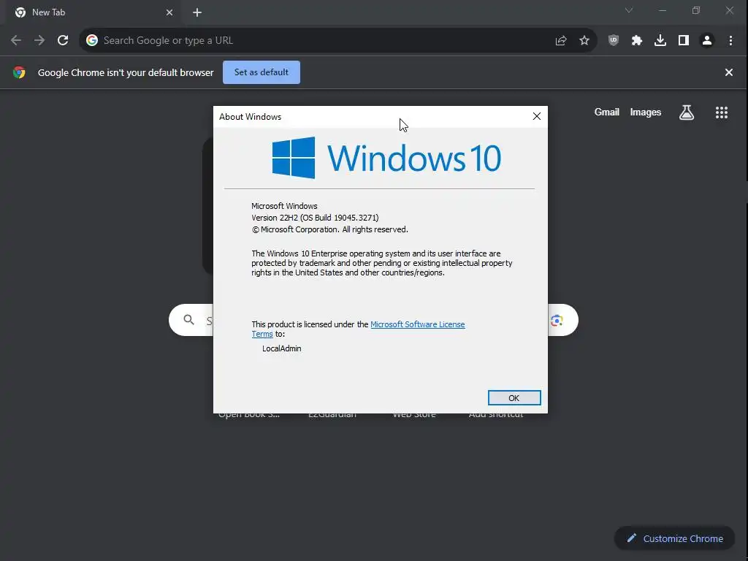Viewport: 748px width, 561px height.
Task: Click the browser back arrow
Action: (16, 41)
